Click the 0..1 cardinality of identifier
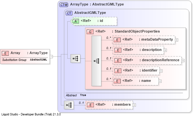 pyautogui.click(x=109, y=69)
